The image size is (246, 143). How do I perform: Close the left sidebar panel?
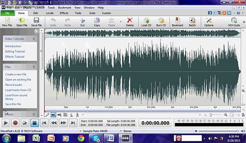point(36,31)
